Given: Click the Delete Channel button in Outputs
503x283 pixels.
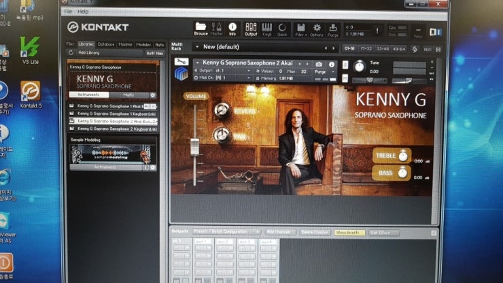Looking at the screenshot, I should tap(315, 232).
